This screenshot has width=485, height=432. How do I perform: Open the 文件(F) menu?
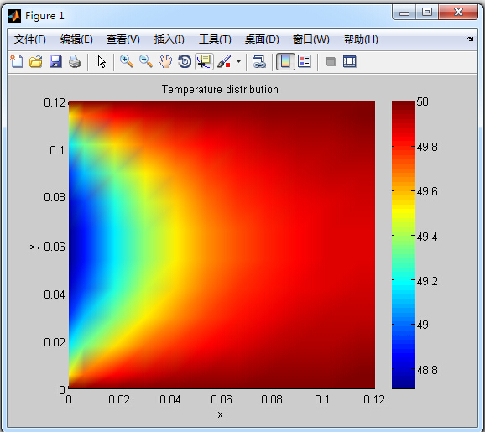[30, 39]
